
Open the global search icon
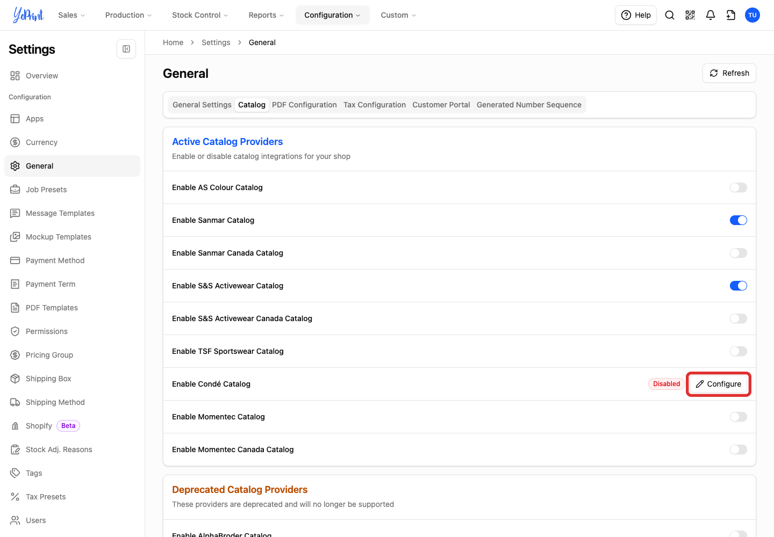point(670,15)
